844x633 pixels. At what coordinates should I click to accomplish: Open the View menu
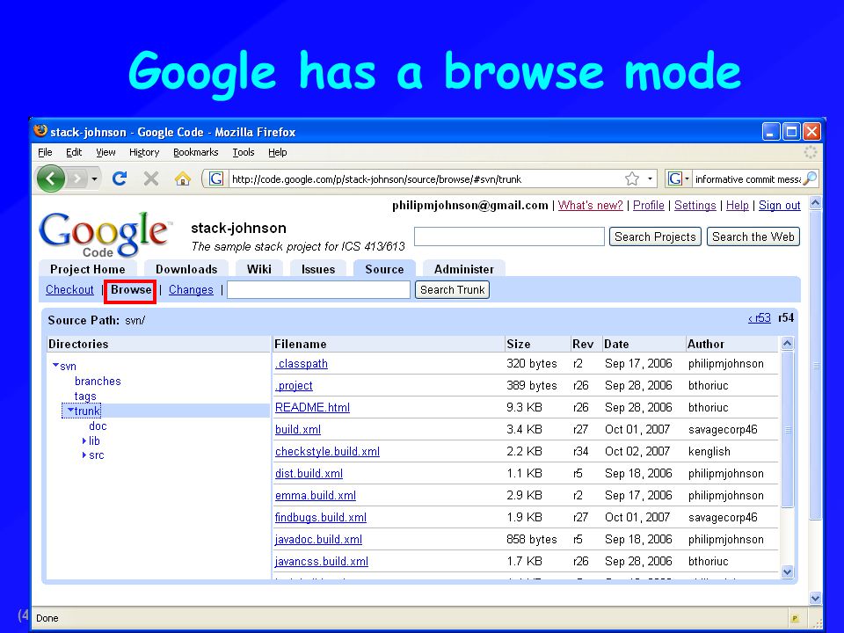tap(105, 152)
